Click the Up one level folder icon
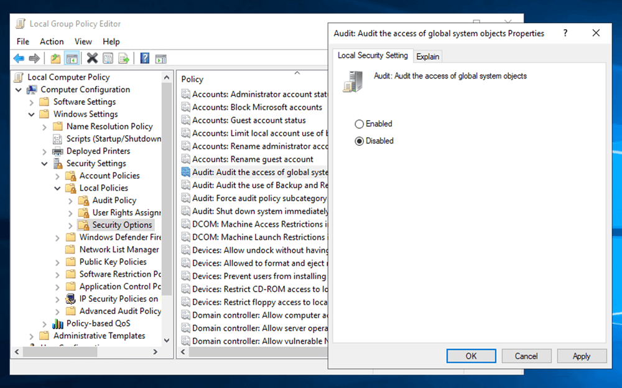Screen dimensions: 622x388 (56, 59)
